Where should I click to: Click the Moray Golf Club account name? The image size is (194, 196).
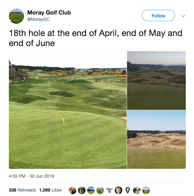coord(49,13)
